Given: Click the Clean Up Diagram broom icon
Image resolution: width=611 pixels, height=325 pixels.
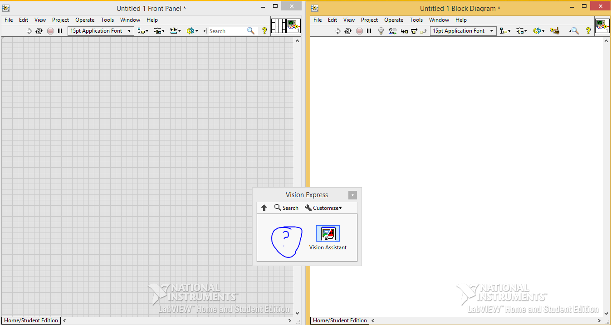Looking at the screenshot, I should [x=554, y=31].
